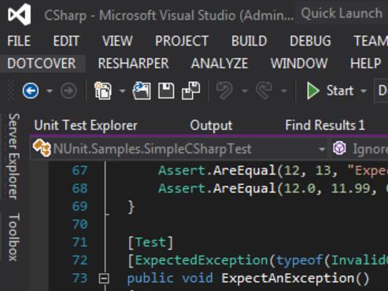Click the Quick Launch search field
The width and height of the screenshot is (388, 291).
342,13
